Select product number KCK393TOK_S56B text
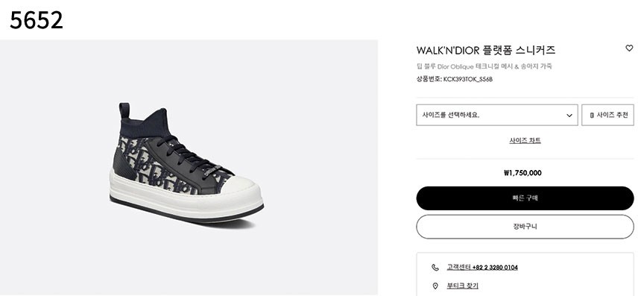Viewport: 641px width, 296px height. click(x=468, y=79)
